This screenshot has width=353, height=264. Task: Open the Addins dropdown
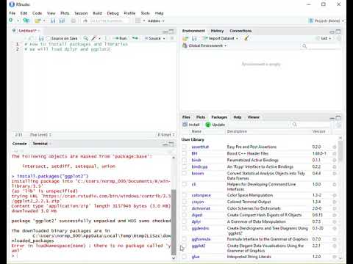click(156, 21)
